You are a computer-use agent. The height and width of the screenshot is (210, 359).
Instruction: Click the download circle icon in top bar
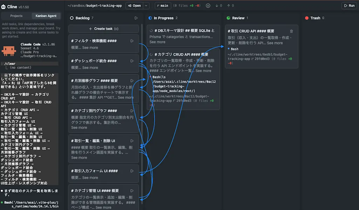(208, 6)
